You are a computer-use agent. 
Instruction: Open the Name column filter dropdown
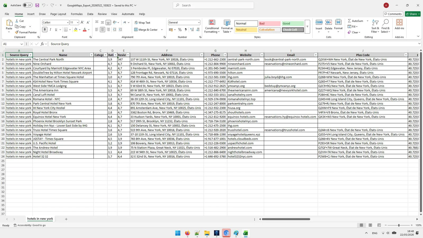click(x=91, y=55)
